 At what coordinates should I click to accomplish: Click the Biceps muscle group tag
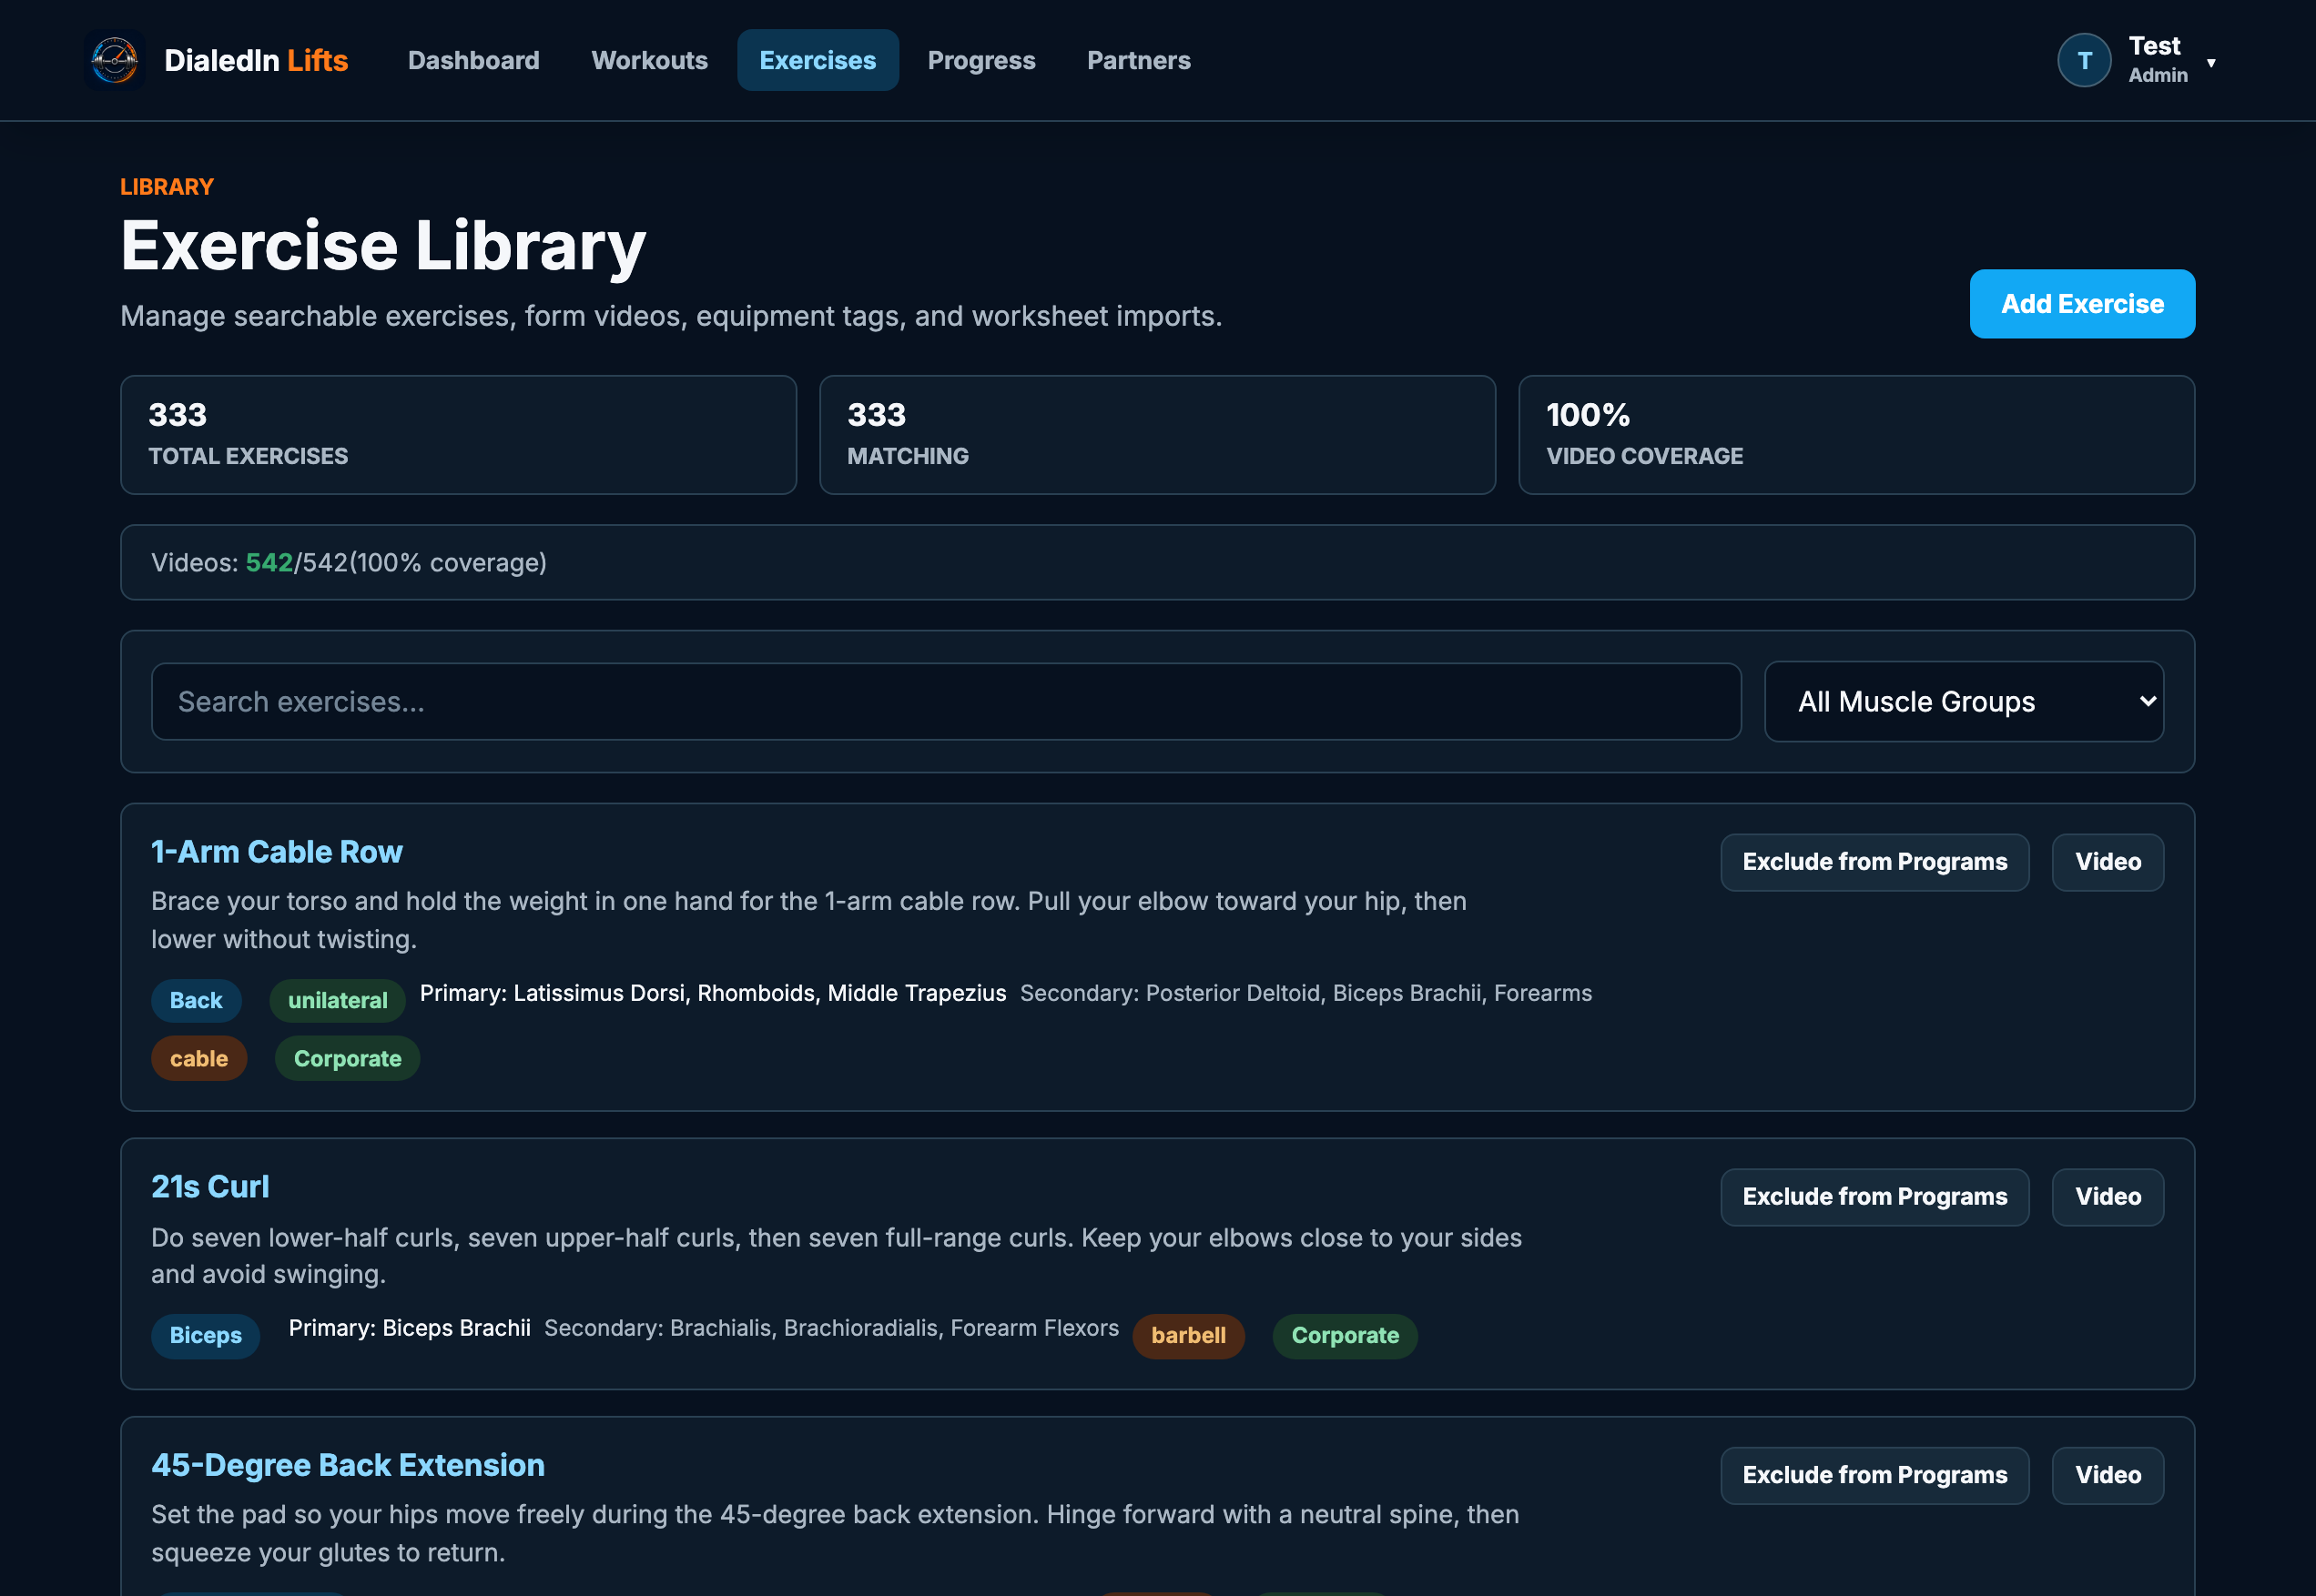click(x=205, y=1335)
